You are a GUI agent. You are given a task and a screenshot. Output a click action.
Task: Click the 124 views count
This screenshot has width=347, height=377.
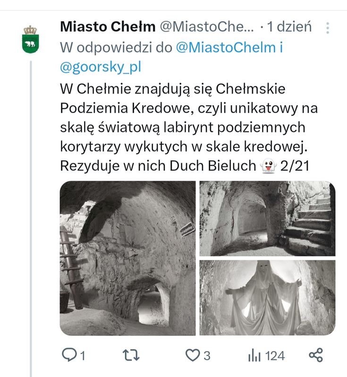[x=275, y=356]
